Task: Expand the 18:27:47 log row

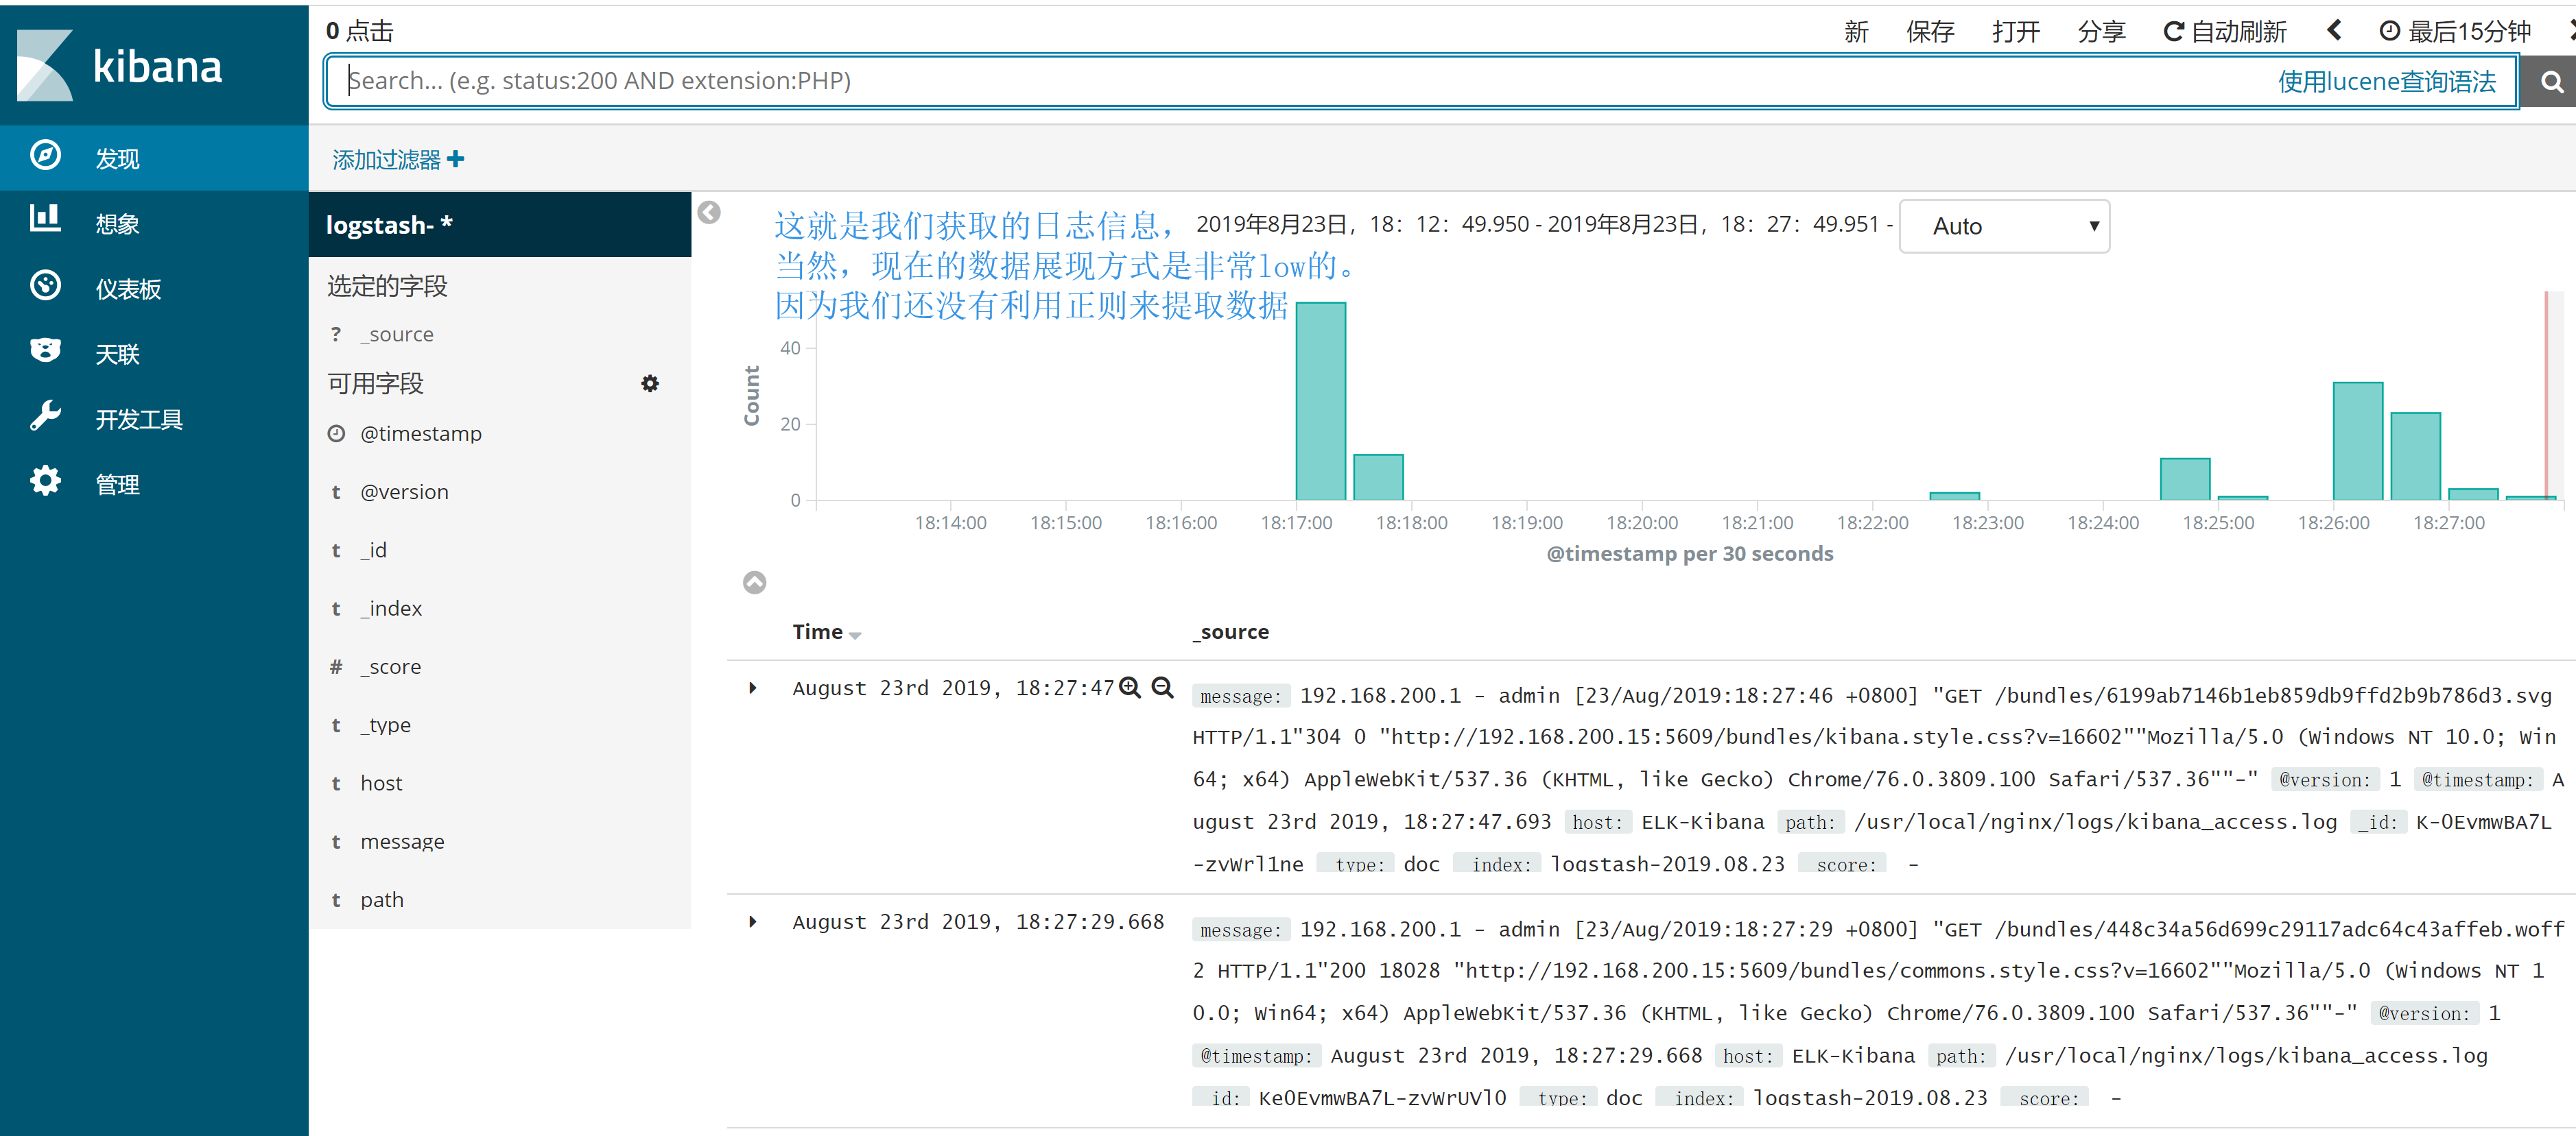Action: point(753,688)
